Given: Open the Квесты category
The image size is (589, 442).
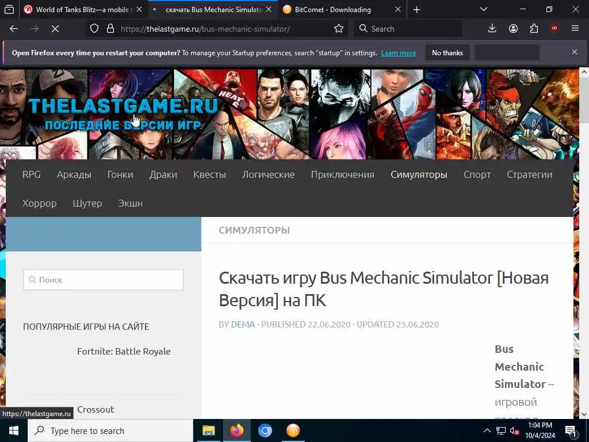Looking at the screenshot, I should pos(209,174).
